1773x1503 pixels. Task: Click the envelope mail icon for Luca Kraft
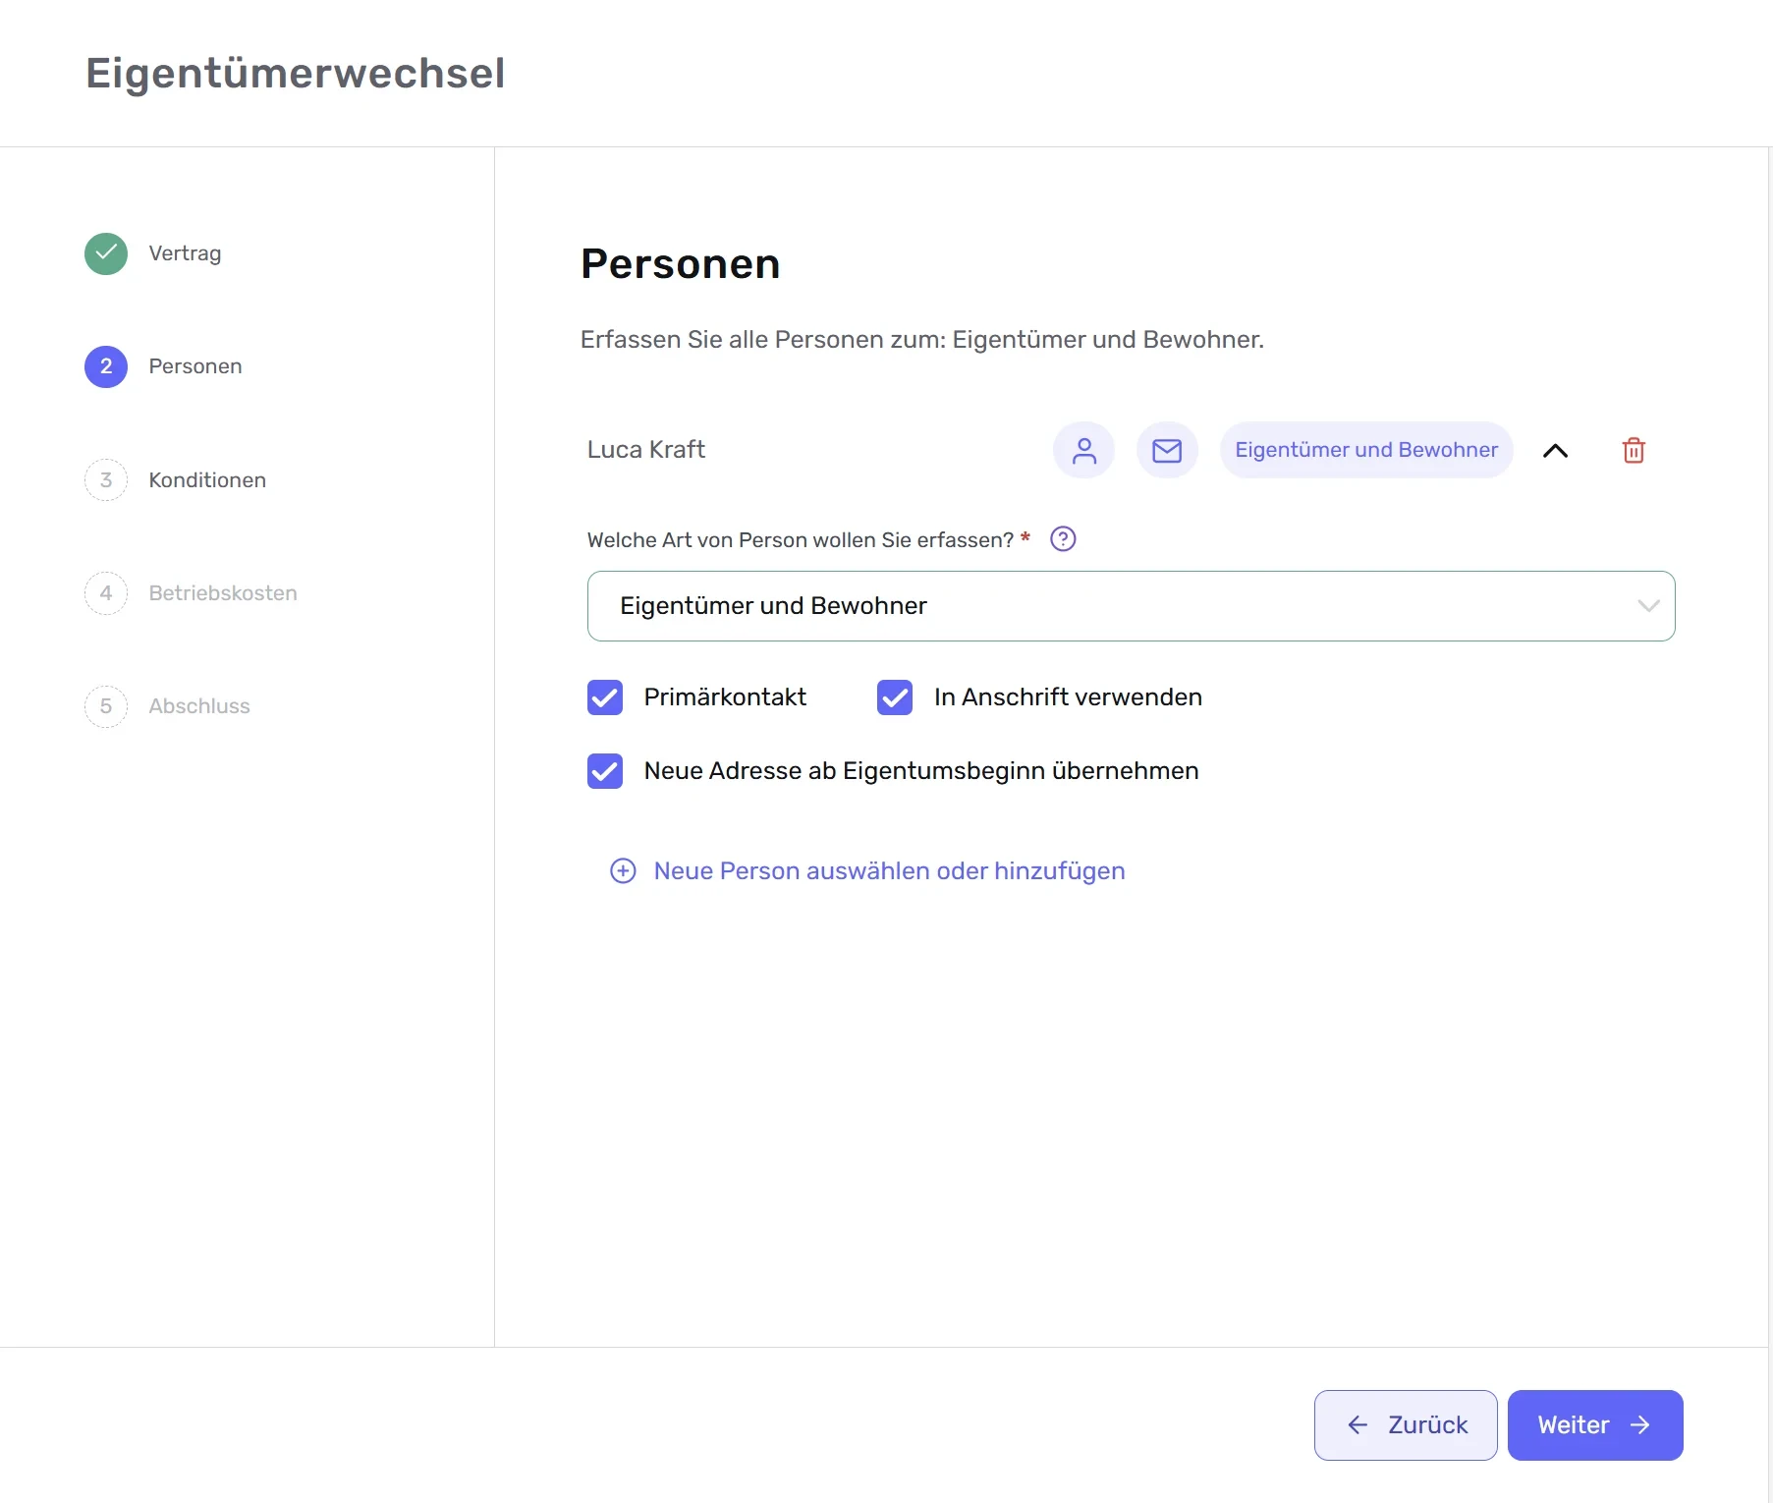(x=1167, y=450)
